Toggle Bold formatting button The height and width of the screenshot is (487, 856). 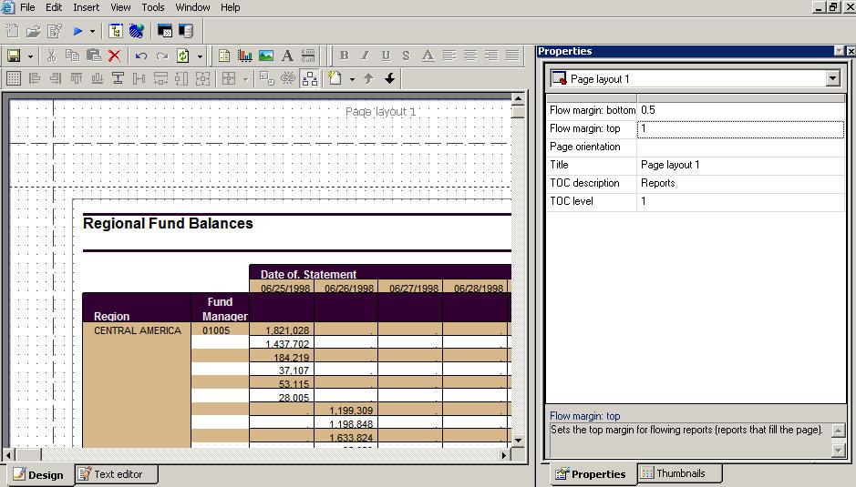tap(344, 56)
